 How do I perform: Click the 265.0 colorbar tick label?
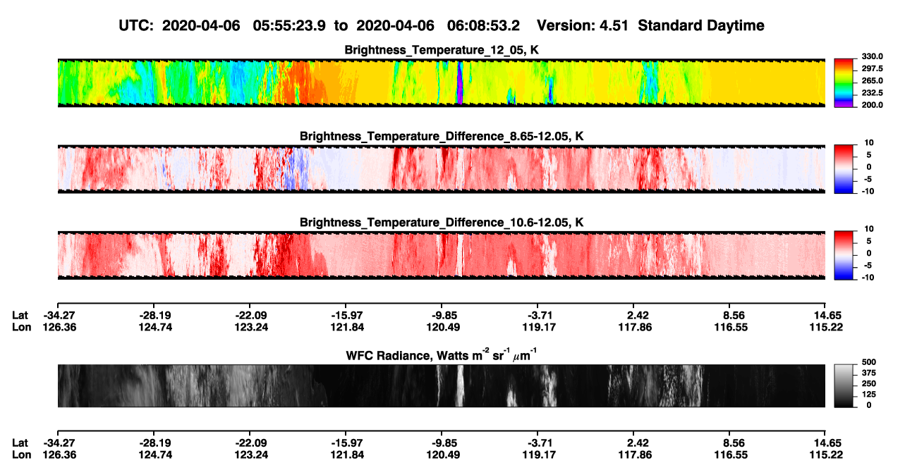[x=872, y=80]
